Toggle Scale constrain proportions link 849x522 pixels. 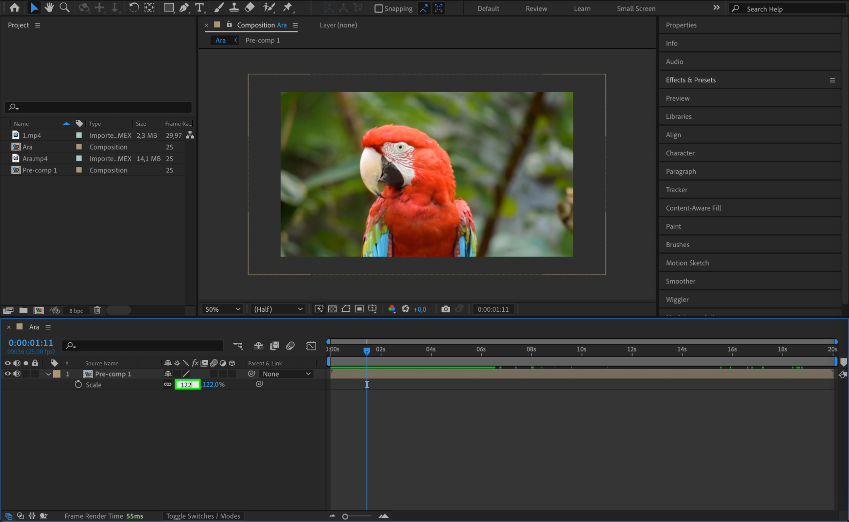(x=168, y=384)
